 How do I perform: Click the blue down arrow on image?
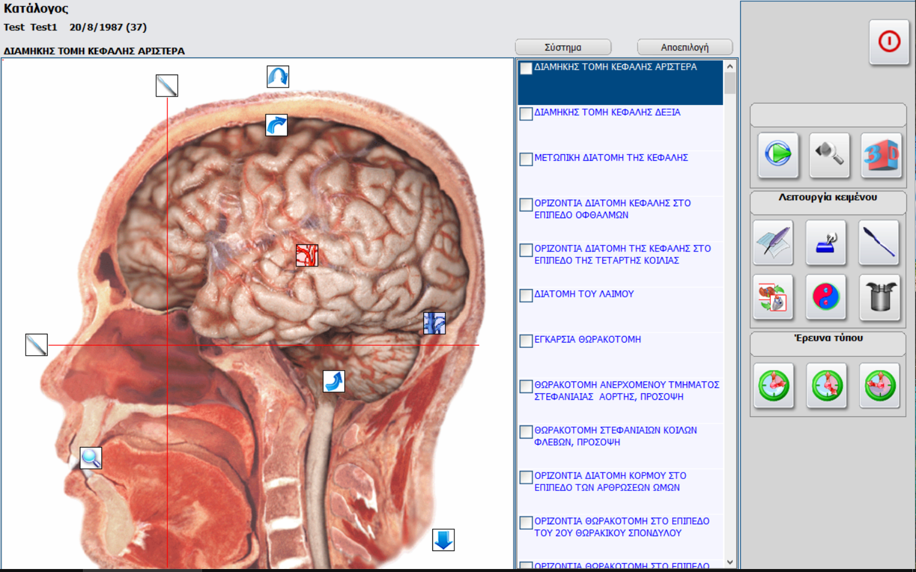click(x=443, y=540)
